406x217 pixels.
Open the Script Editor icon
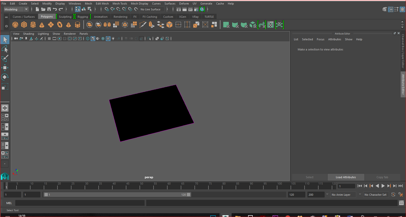[x=401, y=203]
